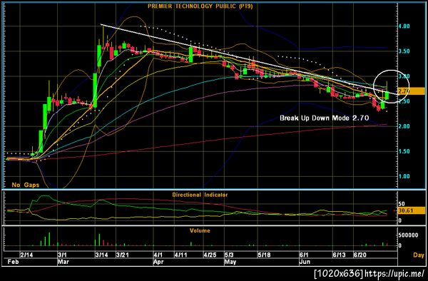Click the 'Break Up Down Mode 2.70' annotation
Viewport: 428px width, 281px height.
coord(325,118)
